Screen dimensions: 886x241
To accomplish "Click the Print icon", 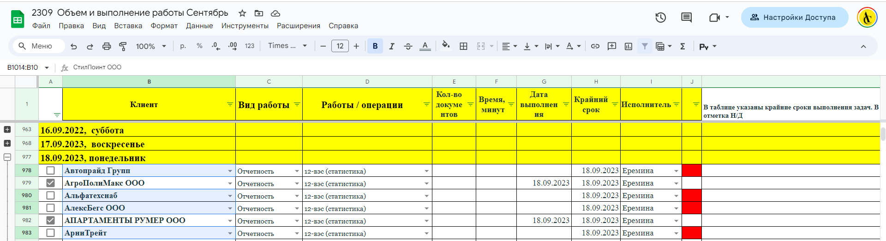I will (107, 46).
